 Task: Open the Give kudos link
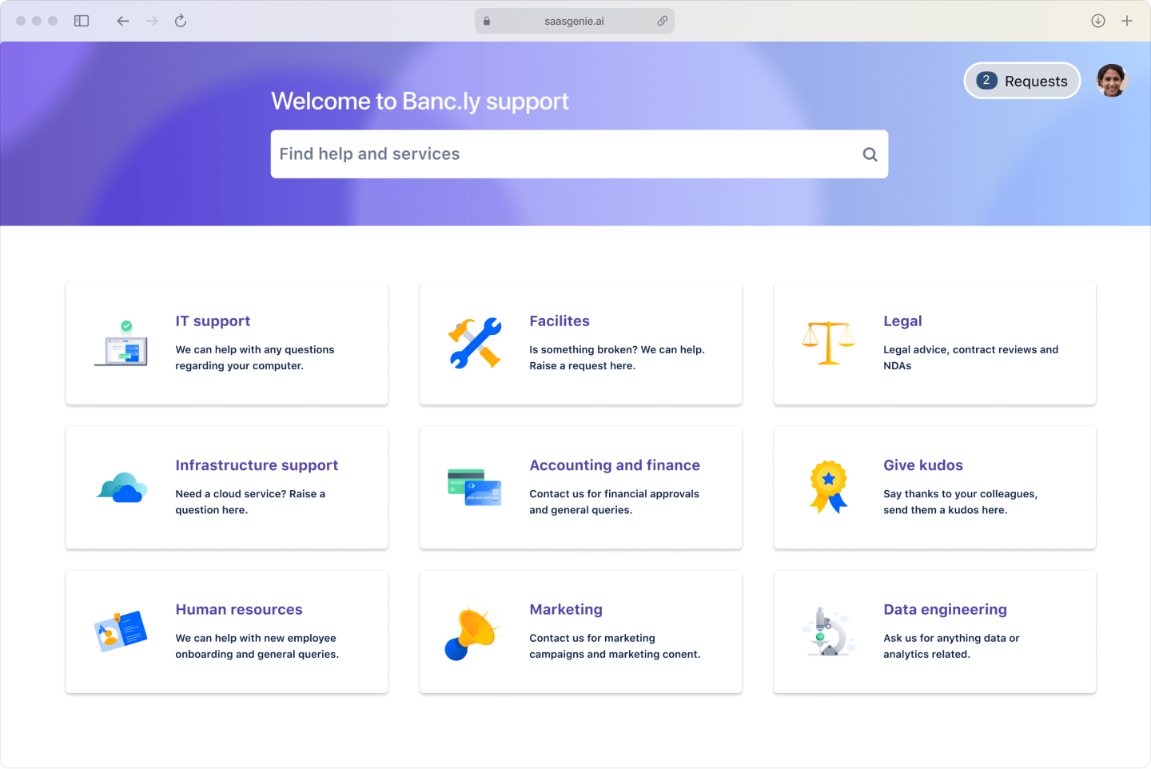[x=923, y=465]
